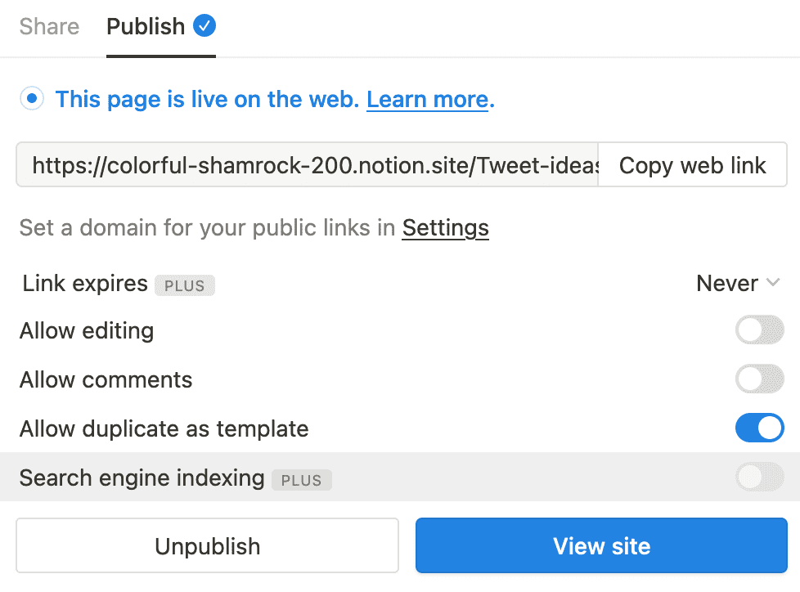Switch to the Share tab
800x592 pixels.
coord(48,25)
